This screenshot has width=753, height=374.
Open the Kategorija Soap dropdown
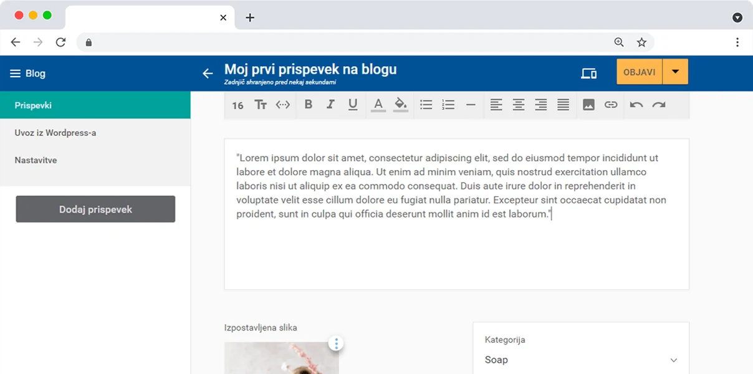(581, 360)
